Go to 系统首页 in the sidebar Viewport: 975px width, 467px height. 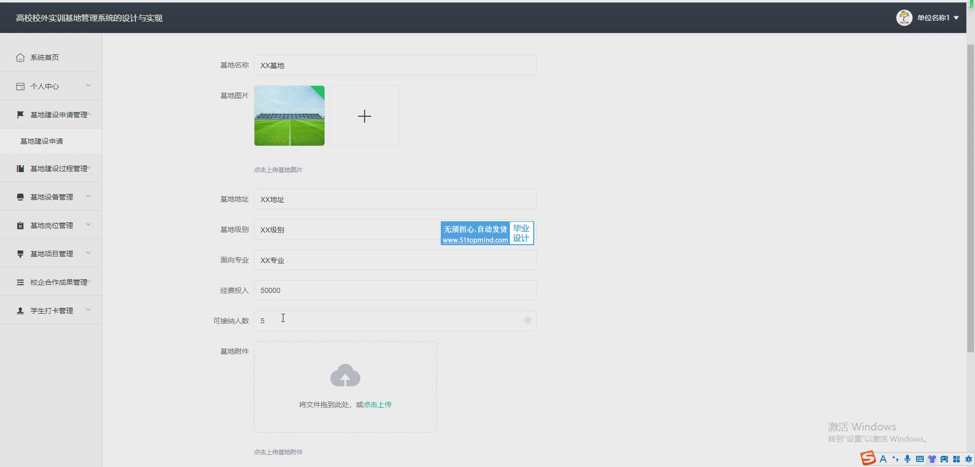(x=51, y=57)
